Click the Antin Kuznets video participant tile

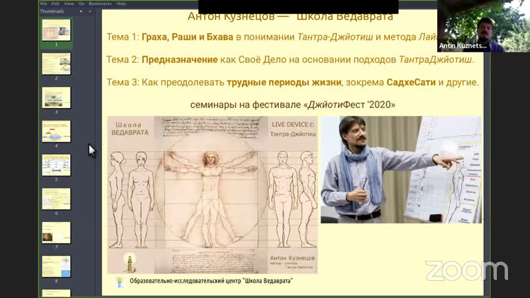(x=484, y=26)
